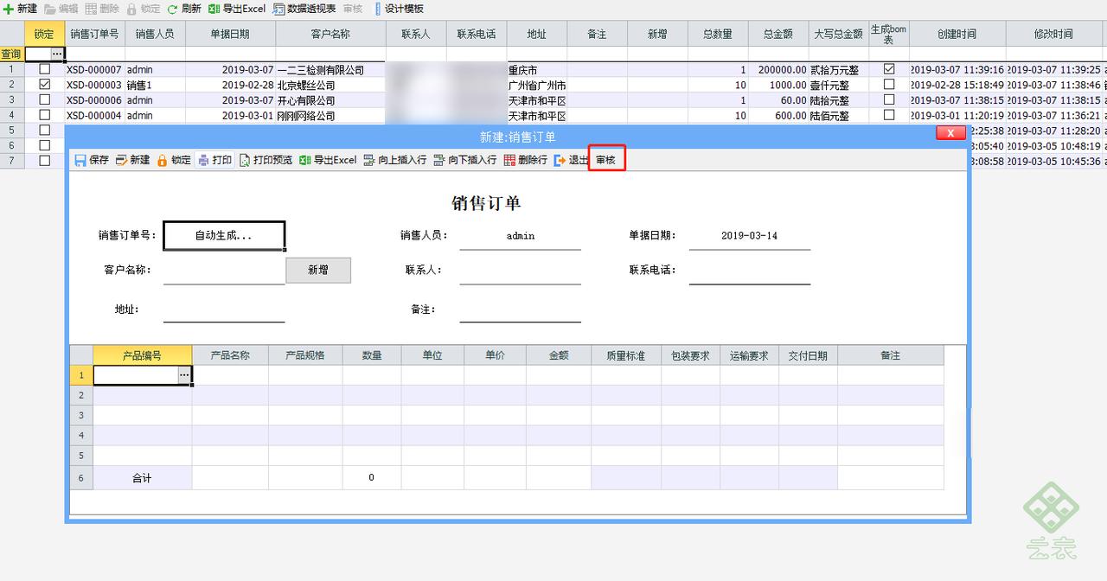Click the 单据日期 field showing 2019-03-14

(x=750, y=235)
